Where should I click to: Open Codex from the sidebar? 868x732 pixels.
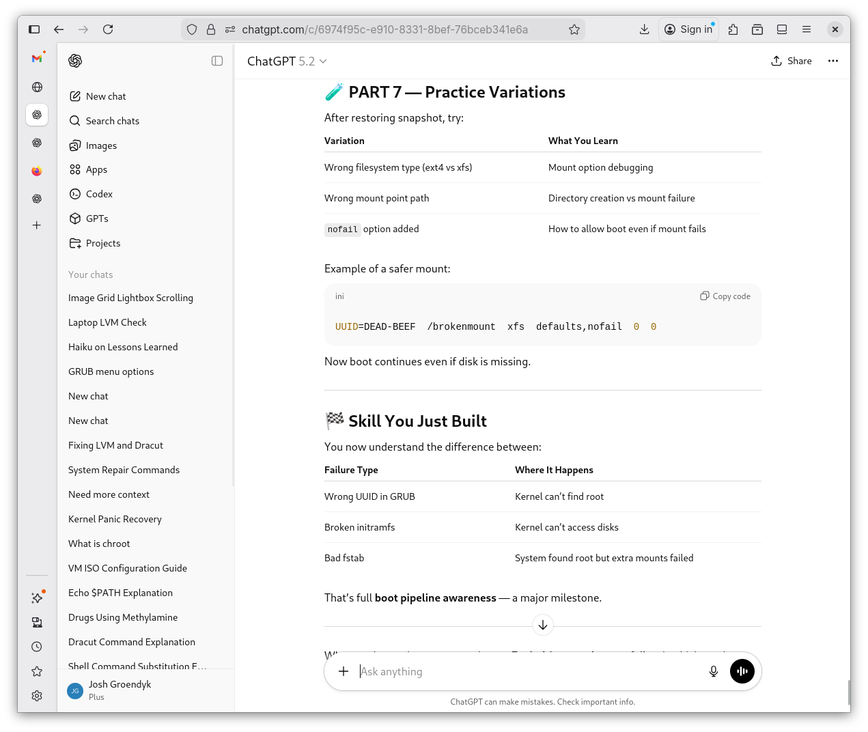pos(99,194)
